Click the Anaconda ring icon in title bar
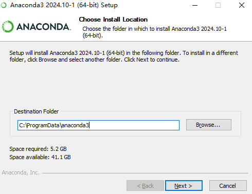 4,5
